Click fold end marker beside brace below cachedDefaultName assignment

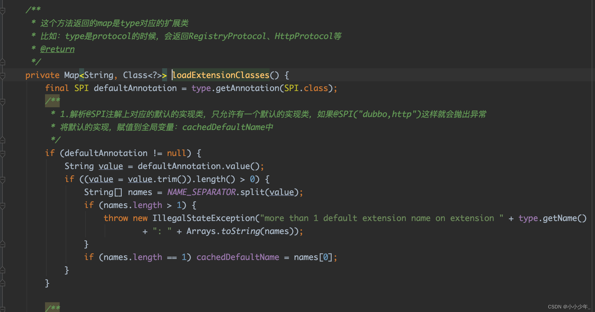tap(3, 270)
